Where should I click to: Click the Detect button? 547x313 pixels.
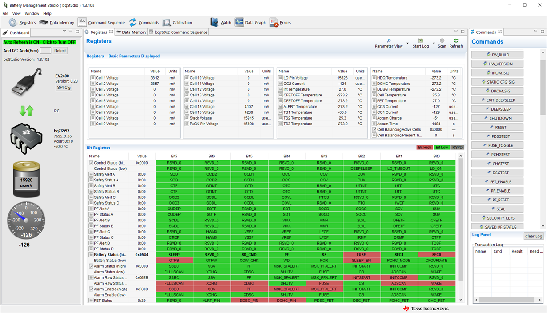click(60, 51)
